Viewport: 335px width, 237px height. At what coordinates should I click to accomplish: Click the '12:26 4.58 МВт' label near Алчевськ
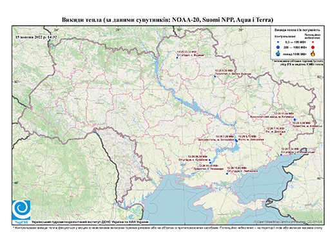[301, 123]
